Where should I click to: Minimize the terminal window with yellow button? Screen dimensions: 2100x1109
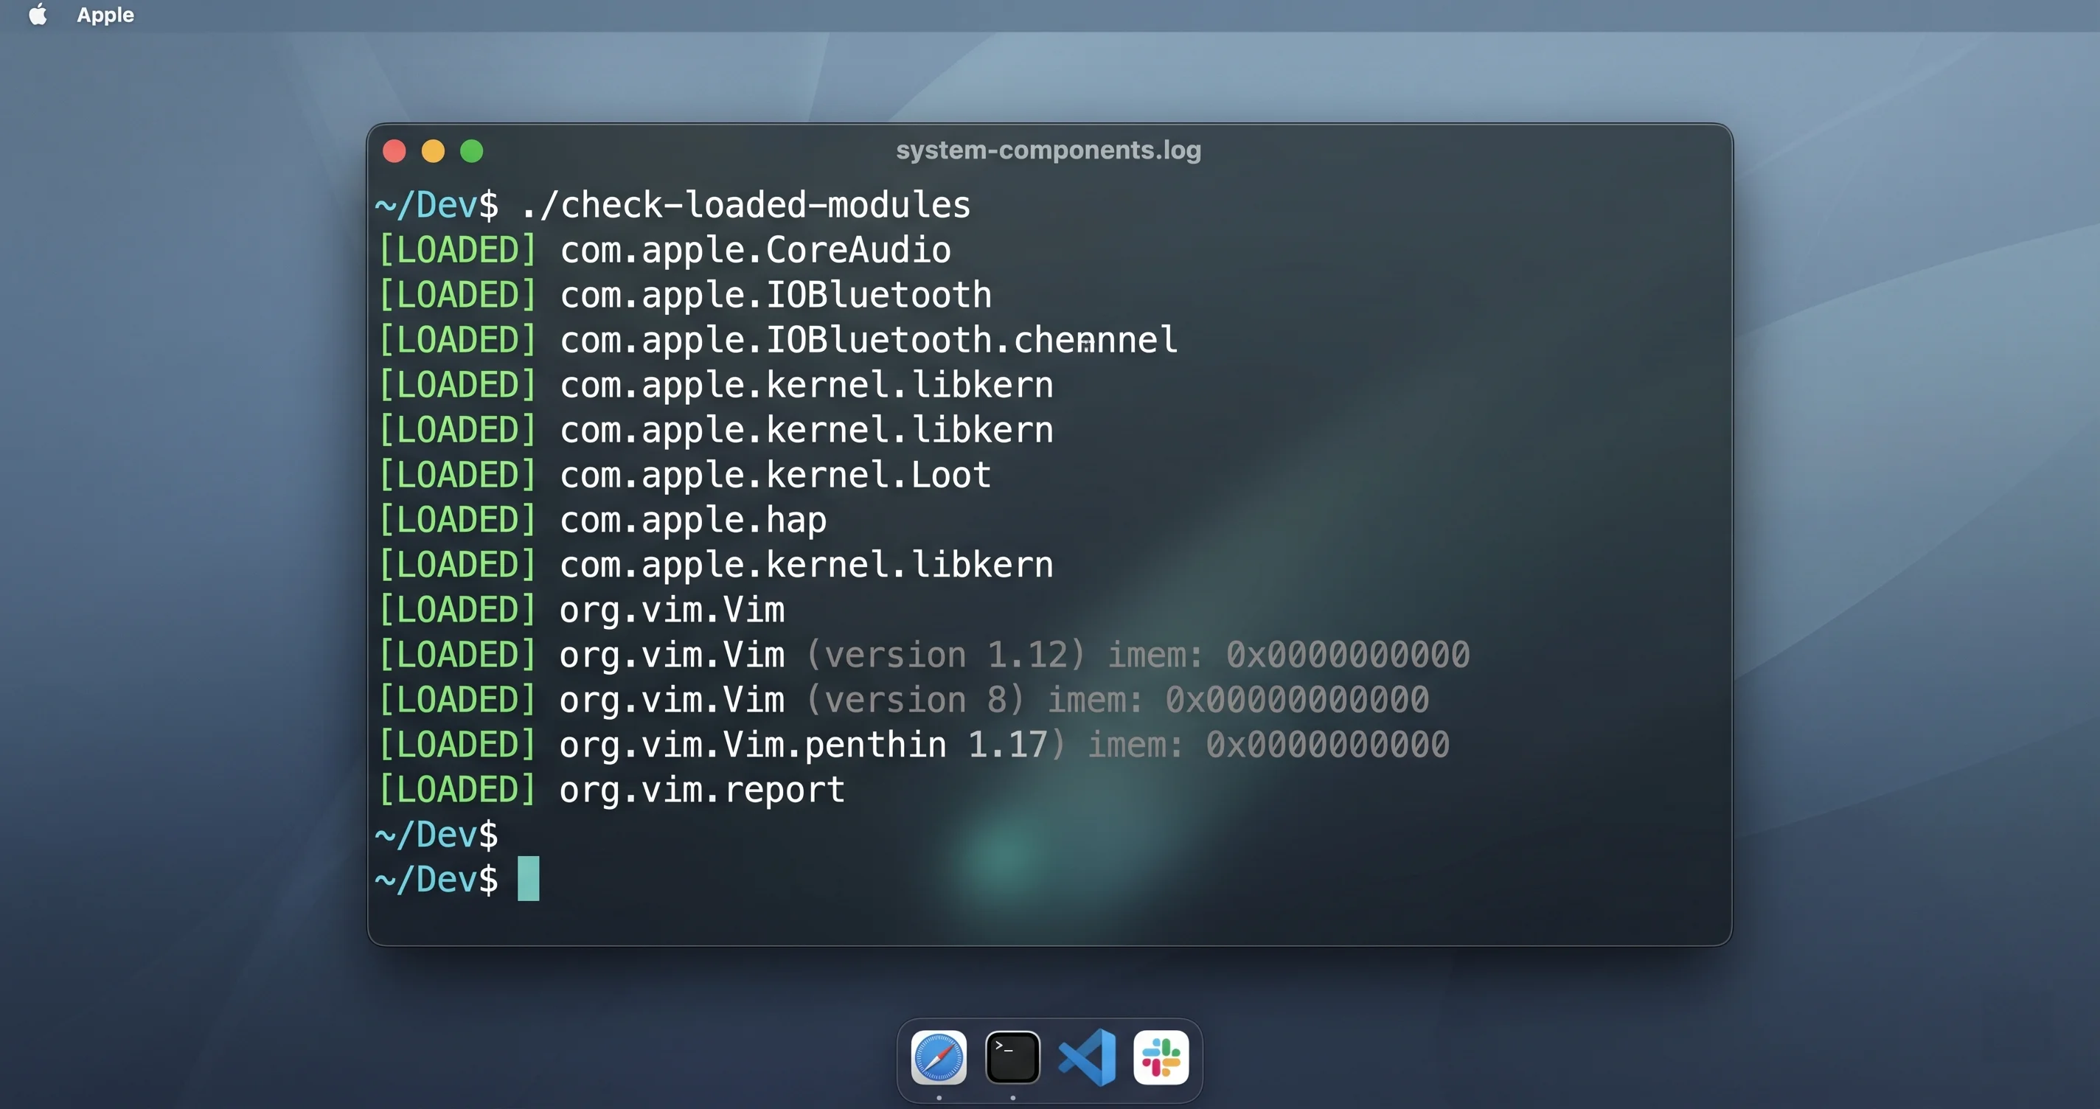433,151
